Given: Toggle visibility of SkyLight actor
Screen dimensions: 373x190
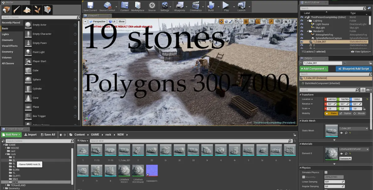Looking at the screenshot, I should [x=302, y=28].
